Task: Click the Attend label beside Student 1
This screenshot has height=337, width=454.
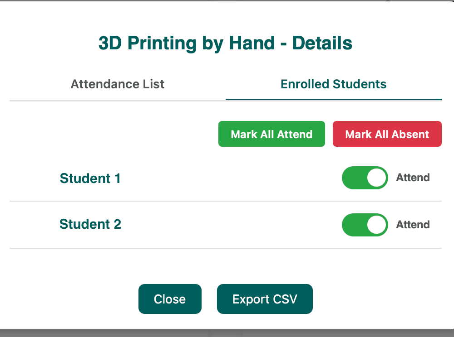Action: pyautogui.click(x=413, y=178)
